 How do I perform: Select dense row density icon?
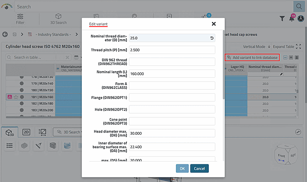[297, 58]
